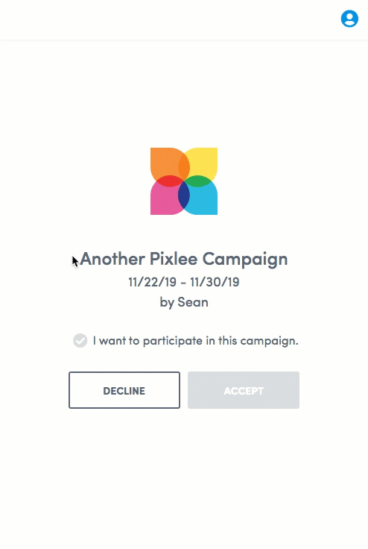The height and width of the screenshot is (549, 368).
Task: Click the campaign date range 11/22/19 - 11/30/19
Action: (x=184, y=282)
